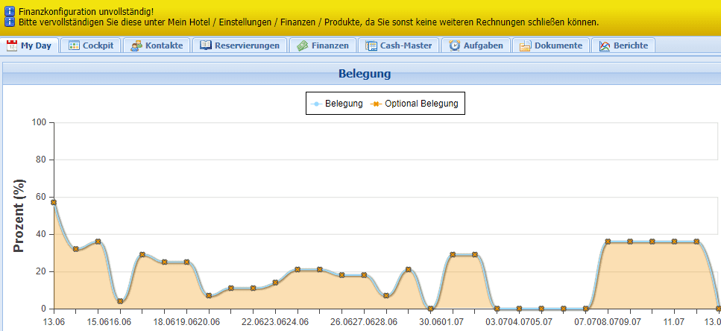Click the Cash-Master register icon
The height and width of the screenshot is (331, 721).
371,45
